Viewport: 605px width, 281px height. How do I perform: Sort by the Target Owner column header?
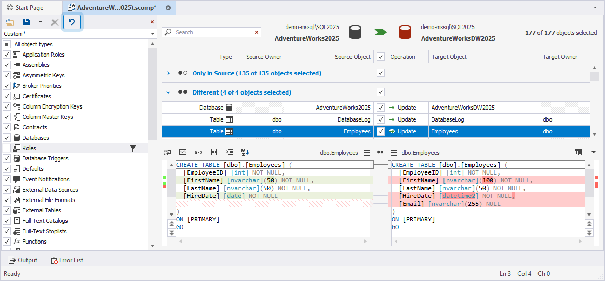pyautogui.click(x=565, y=57)
